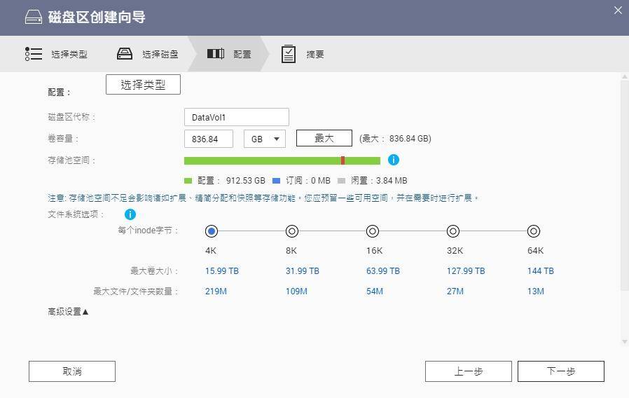Click the 最大 button
This screenshot has width=629, height=398.
click(324, 139)
